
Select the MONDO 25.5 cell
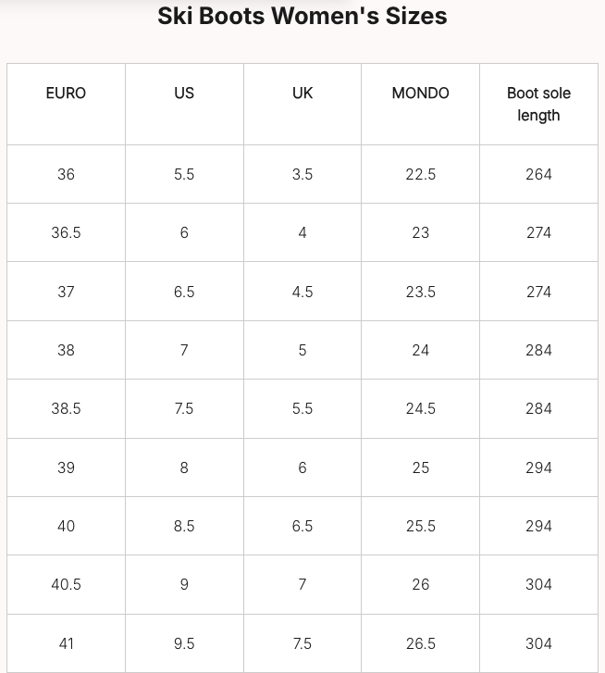point(421,526)
